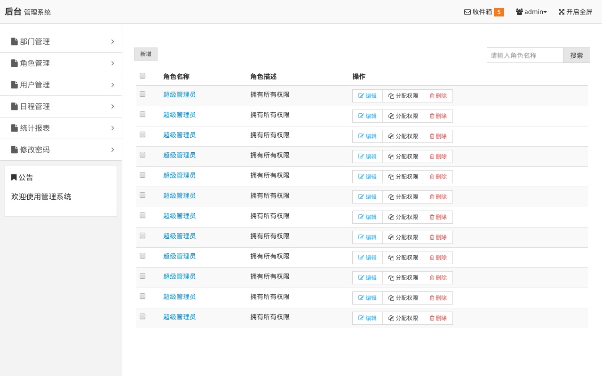This screenshot has height=376, width=602.
Task: Expand the 用户管理 chevron arrow
Action: pos(113,85)
